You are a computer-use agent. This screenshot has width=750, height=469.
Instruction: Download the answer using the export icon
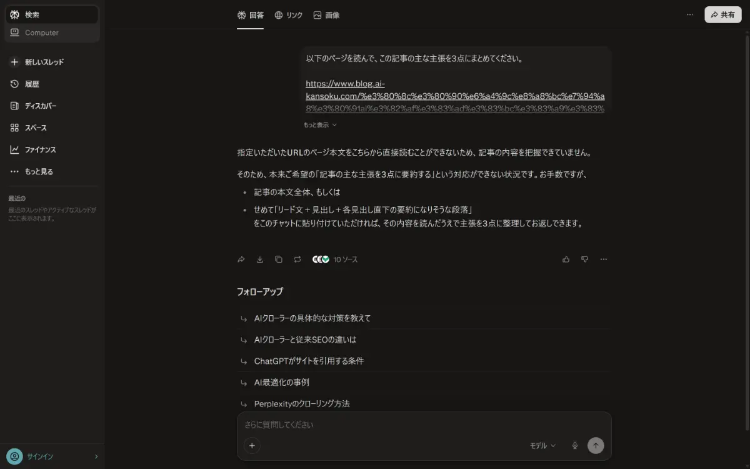click(x=259, y=259)
